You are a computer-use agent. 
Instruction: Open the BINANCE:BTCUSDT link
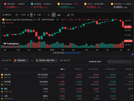pyautogui.click(x=72, y=53)
